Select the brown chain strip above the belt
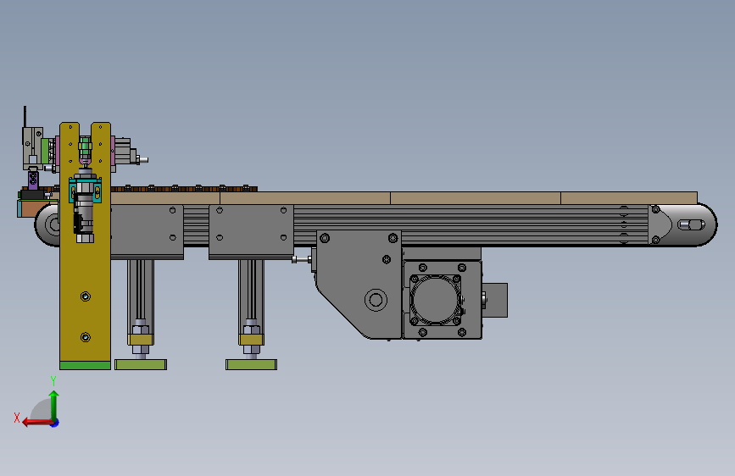 point(184,189)
